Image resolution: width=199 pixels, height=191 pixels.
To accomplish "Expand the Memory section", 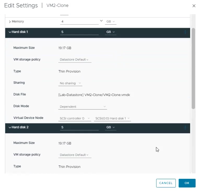I will point(10,22).
